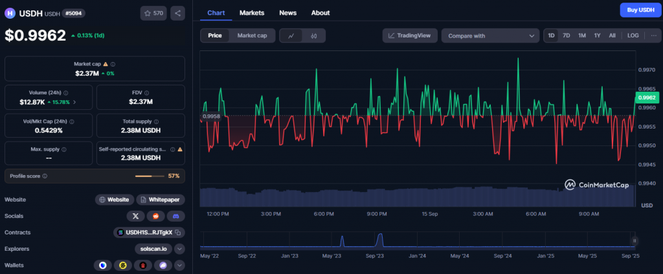The image size is (663, 274).
Task: Open the Whitepaper link
Action: point(161,200)
